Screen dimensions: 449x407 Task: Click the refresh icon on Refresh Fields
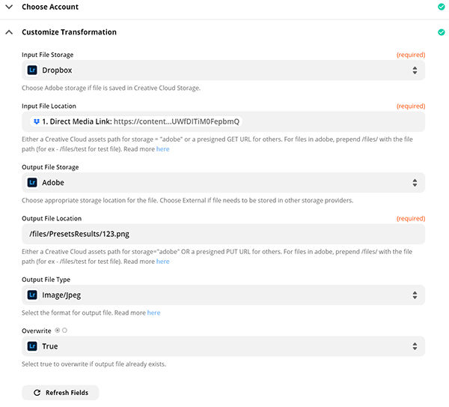37,393
